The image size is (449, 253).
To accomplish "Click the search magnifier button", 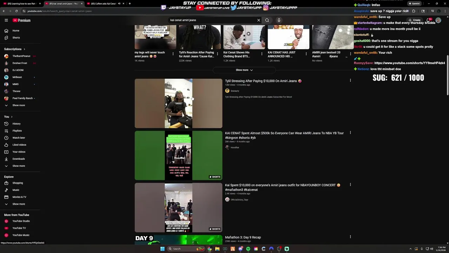I will 267,20.
